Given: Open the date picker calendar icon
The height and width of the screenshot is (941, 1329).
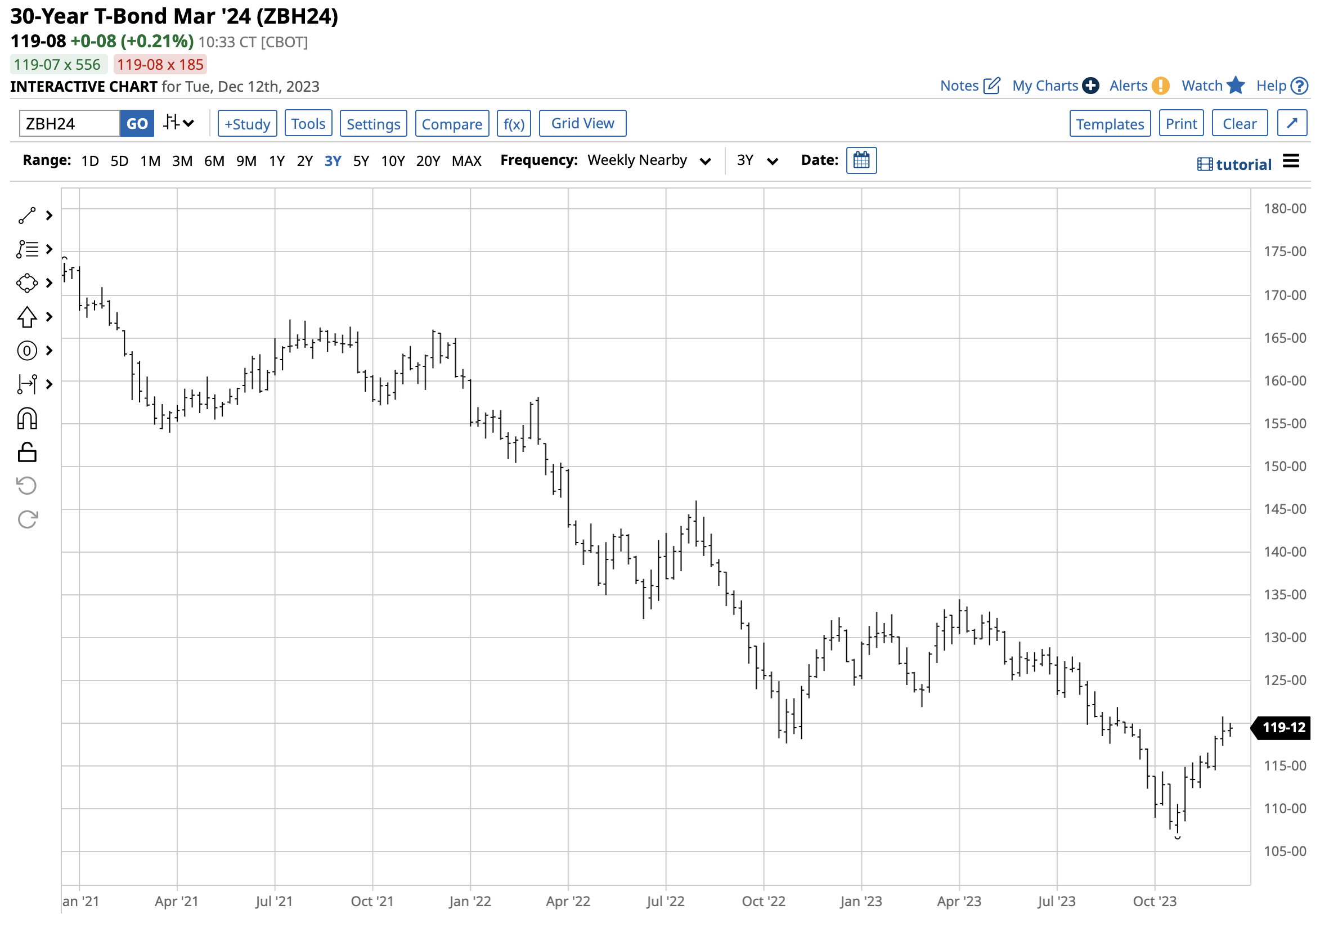Looking at the screenshot, I should (861, 160).
